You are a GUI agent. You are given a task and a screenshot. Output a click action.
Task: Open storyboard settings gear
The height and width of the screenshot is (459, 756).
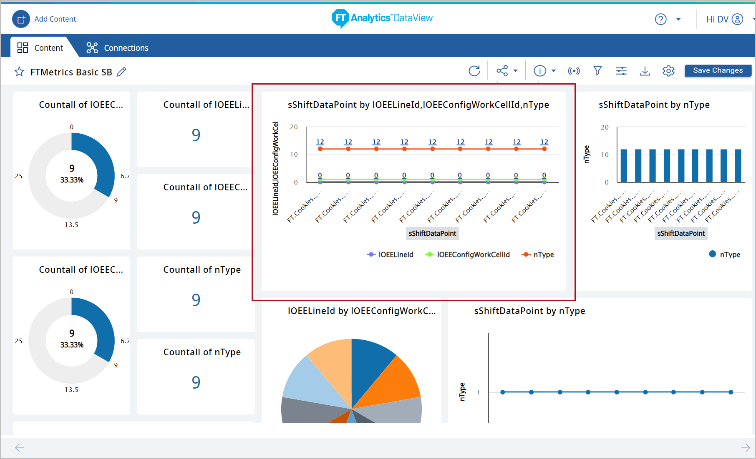(x=668, y=71)
